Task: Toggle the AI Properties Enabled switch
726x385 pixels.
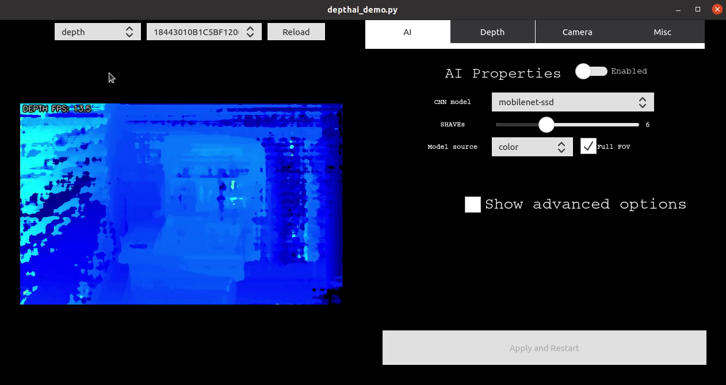Action: [591, 71]
